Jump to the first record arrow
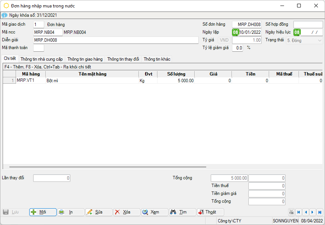This screenshot has height=225, width=325. click(x=299, y=212)
